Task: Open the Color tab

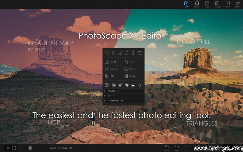Action: [x=197, y=5]
